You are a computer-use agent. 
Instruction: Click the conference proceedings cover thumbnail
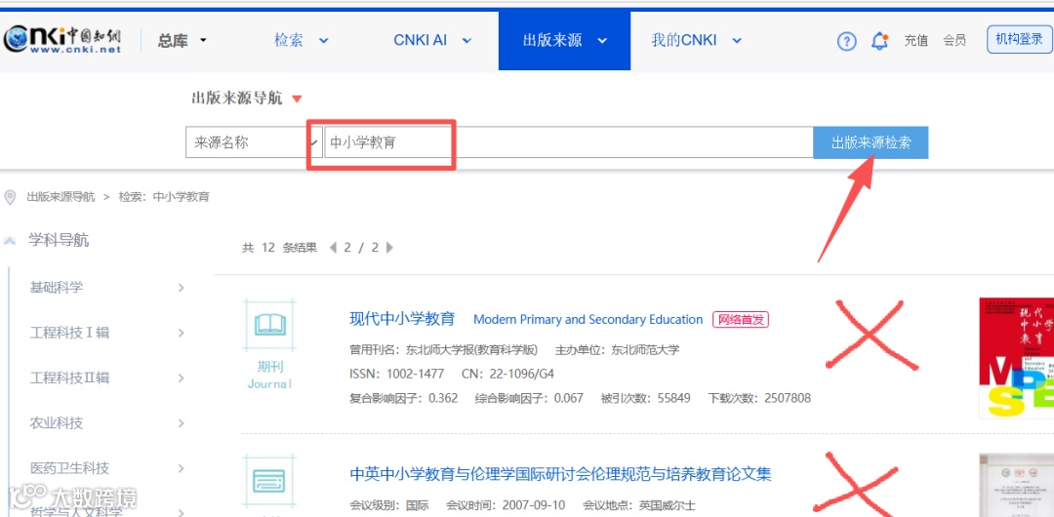(1016, 486)
